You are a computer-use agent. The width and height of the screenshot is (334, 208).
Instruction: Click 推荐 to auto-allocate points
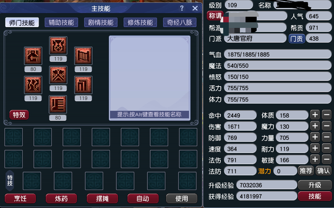pos(306,171)
